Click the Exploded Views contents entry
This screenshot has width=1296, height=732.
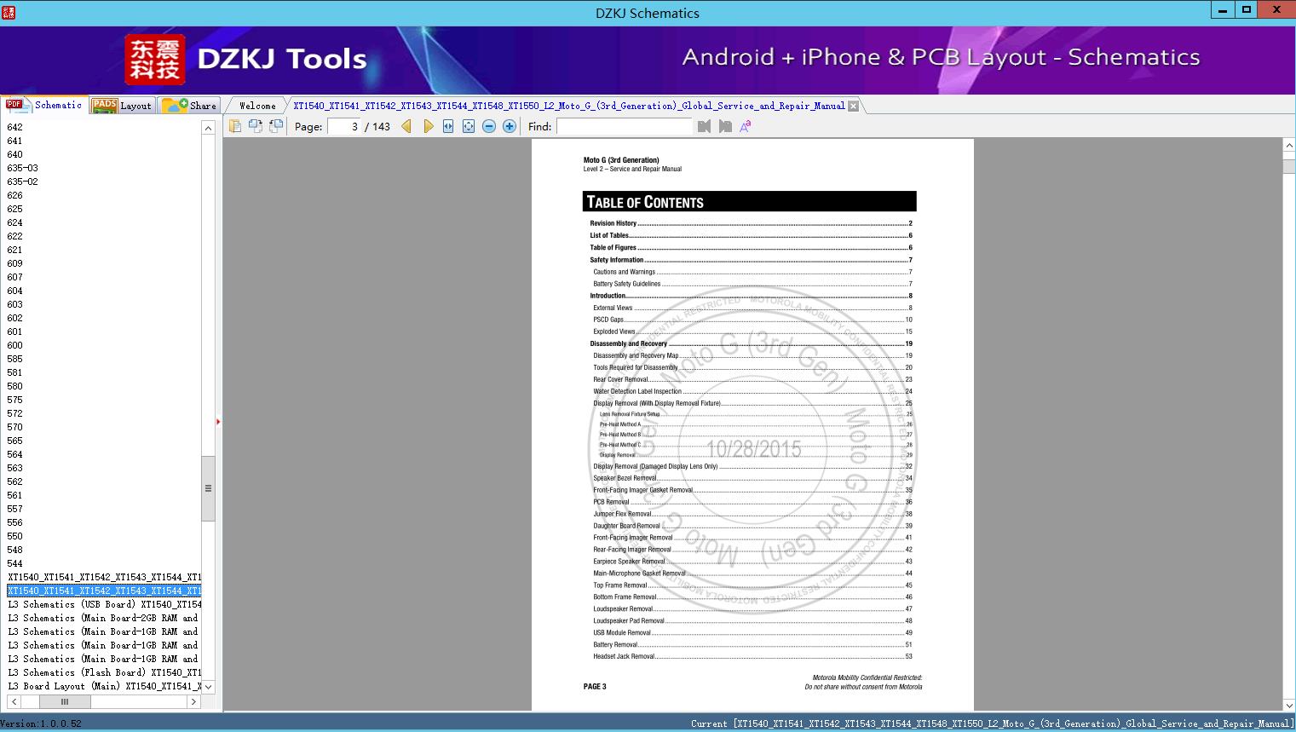pyautogui.click(x=752, y=331)
